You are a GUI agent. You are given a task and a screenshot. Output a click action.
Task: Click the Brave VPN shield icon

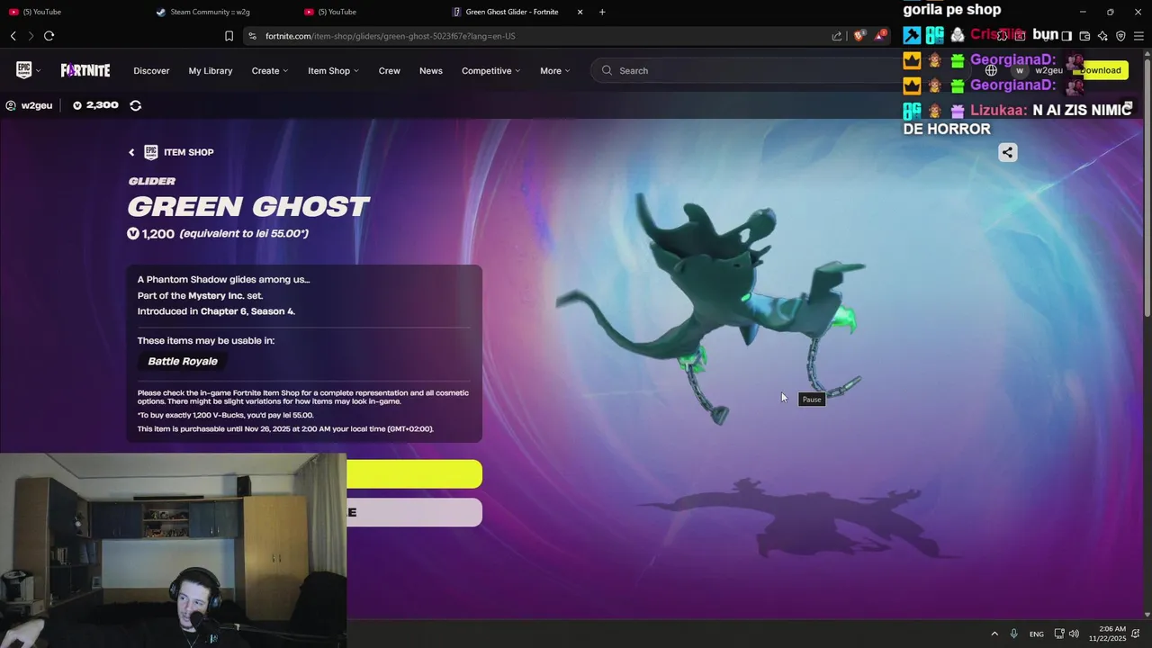pyautogui.click(x=1120, y=36)
